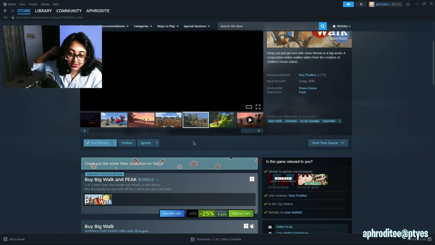
Task: Open the Big Walk bundle item image
Action: 98,199
